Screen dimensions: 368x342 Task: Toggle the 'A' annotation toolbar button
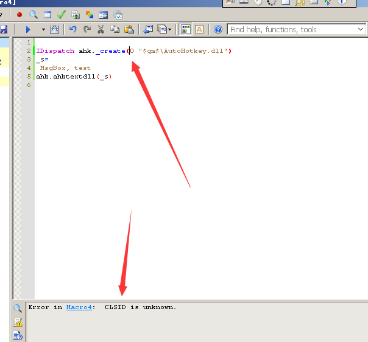(199, 29)
